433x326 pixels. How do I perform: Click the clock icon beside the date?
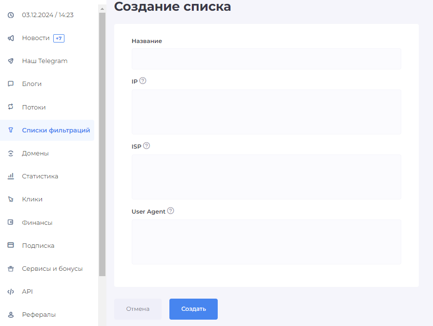point(11,15)
